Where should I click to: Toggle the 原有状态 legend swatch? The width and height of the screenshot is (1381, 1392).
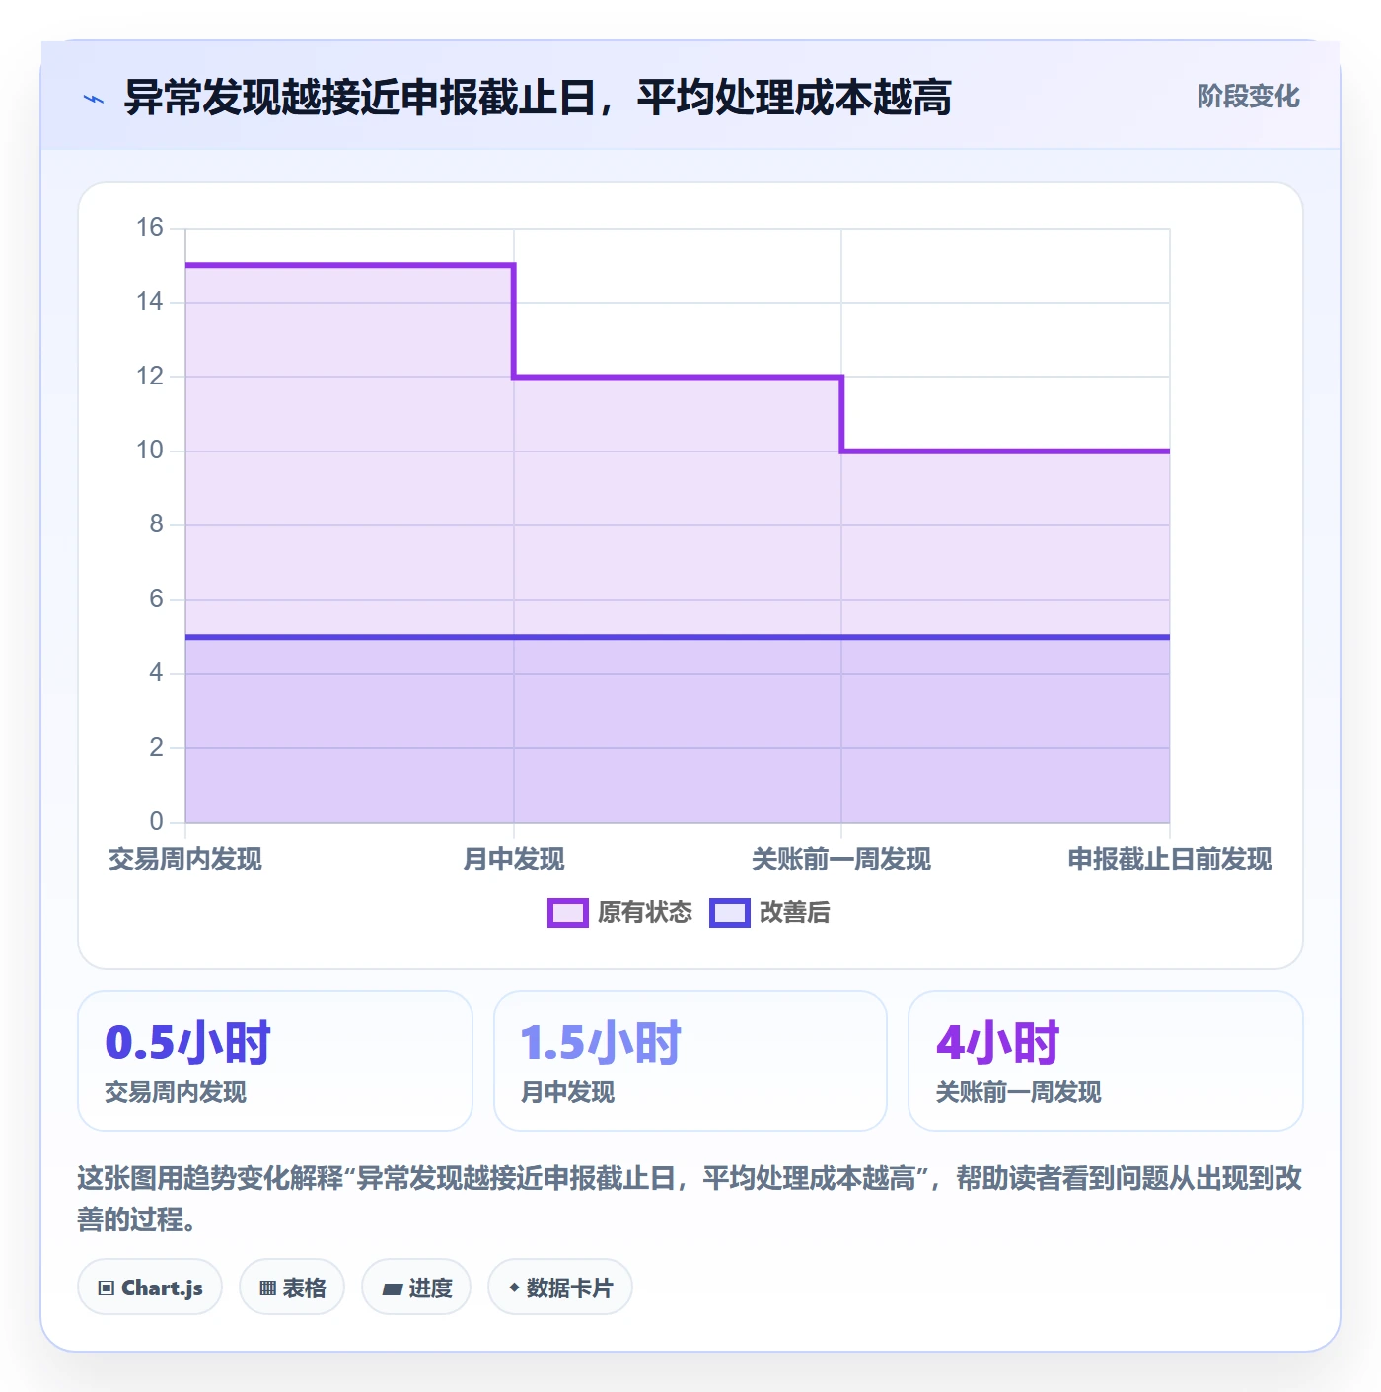pos(567,913)
